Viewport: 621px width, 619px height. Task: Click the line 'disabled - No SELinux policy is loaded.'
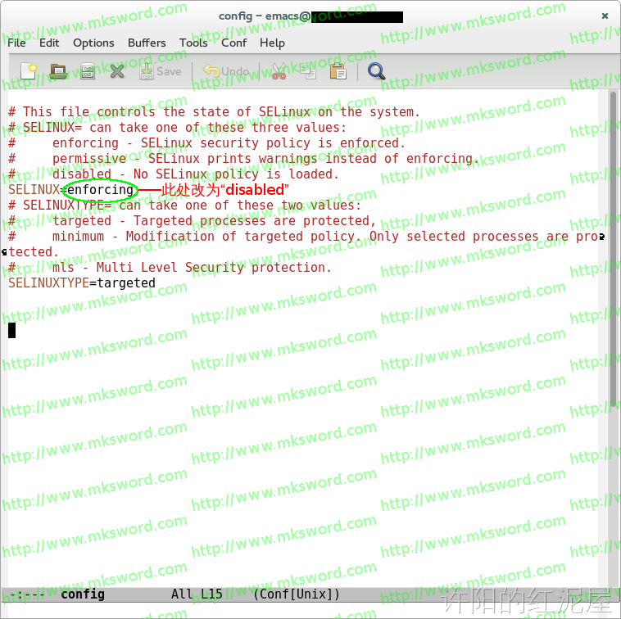point(174,174)
